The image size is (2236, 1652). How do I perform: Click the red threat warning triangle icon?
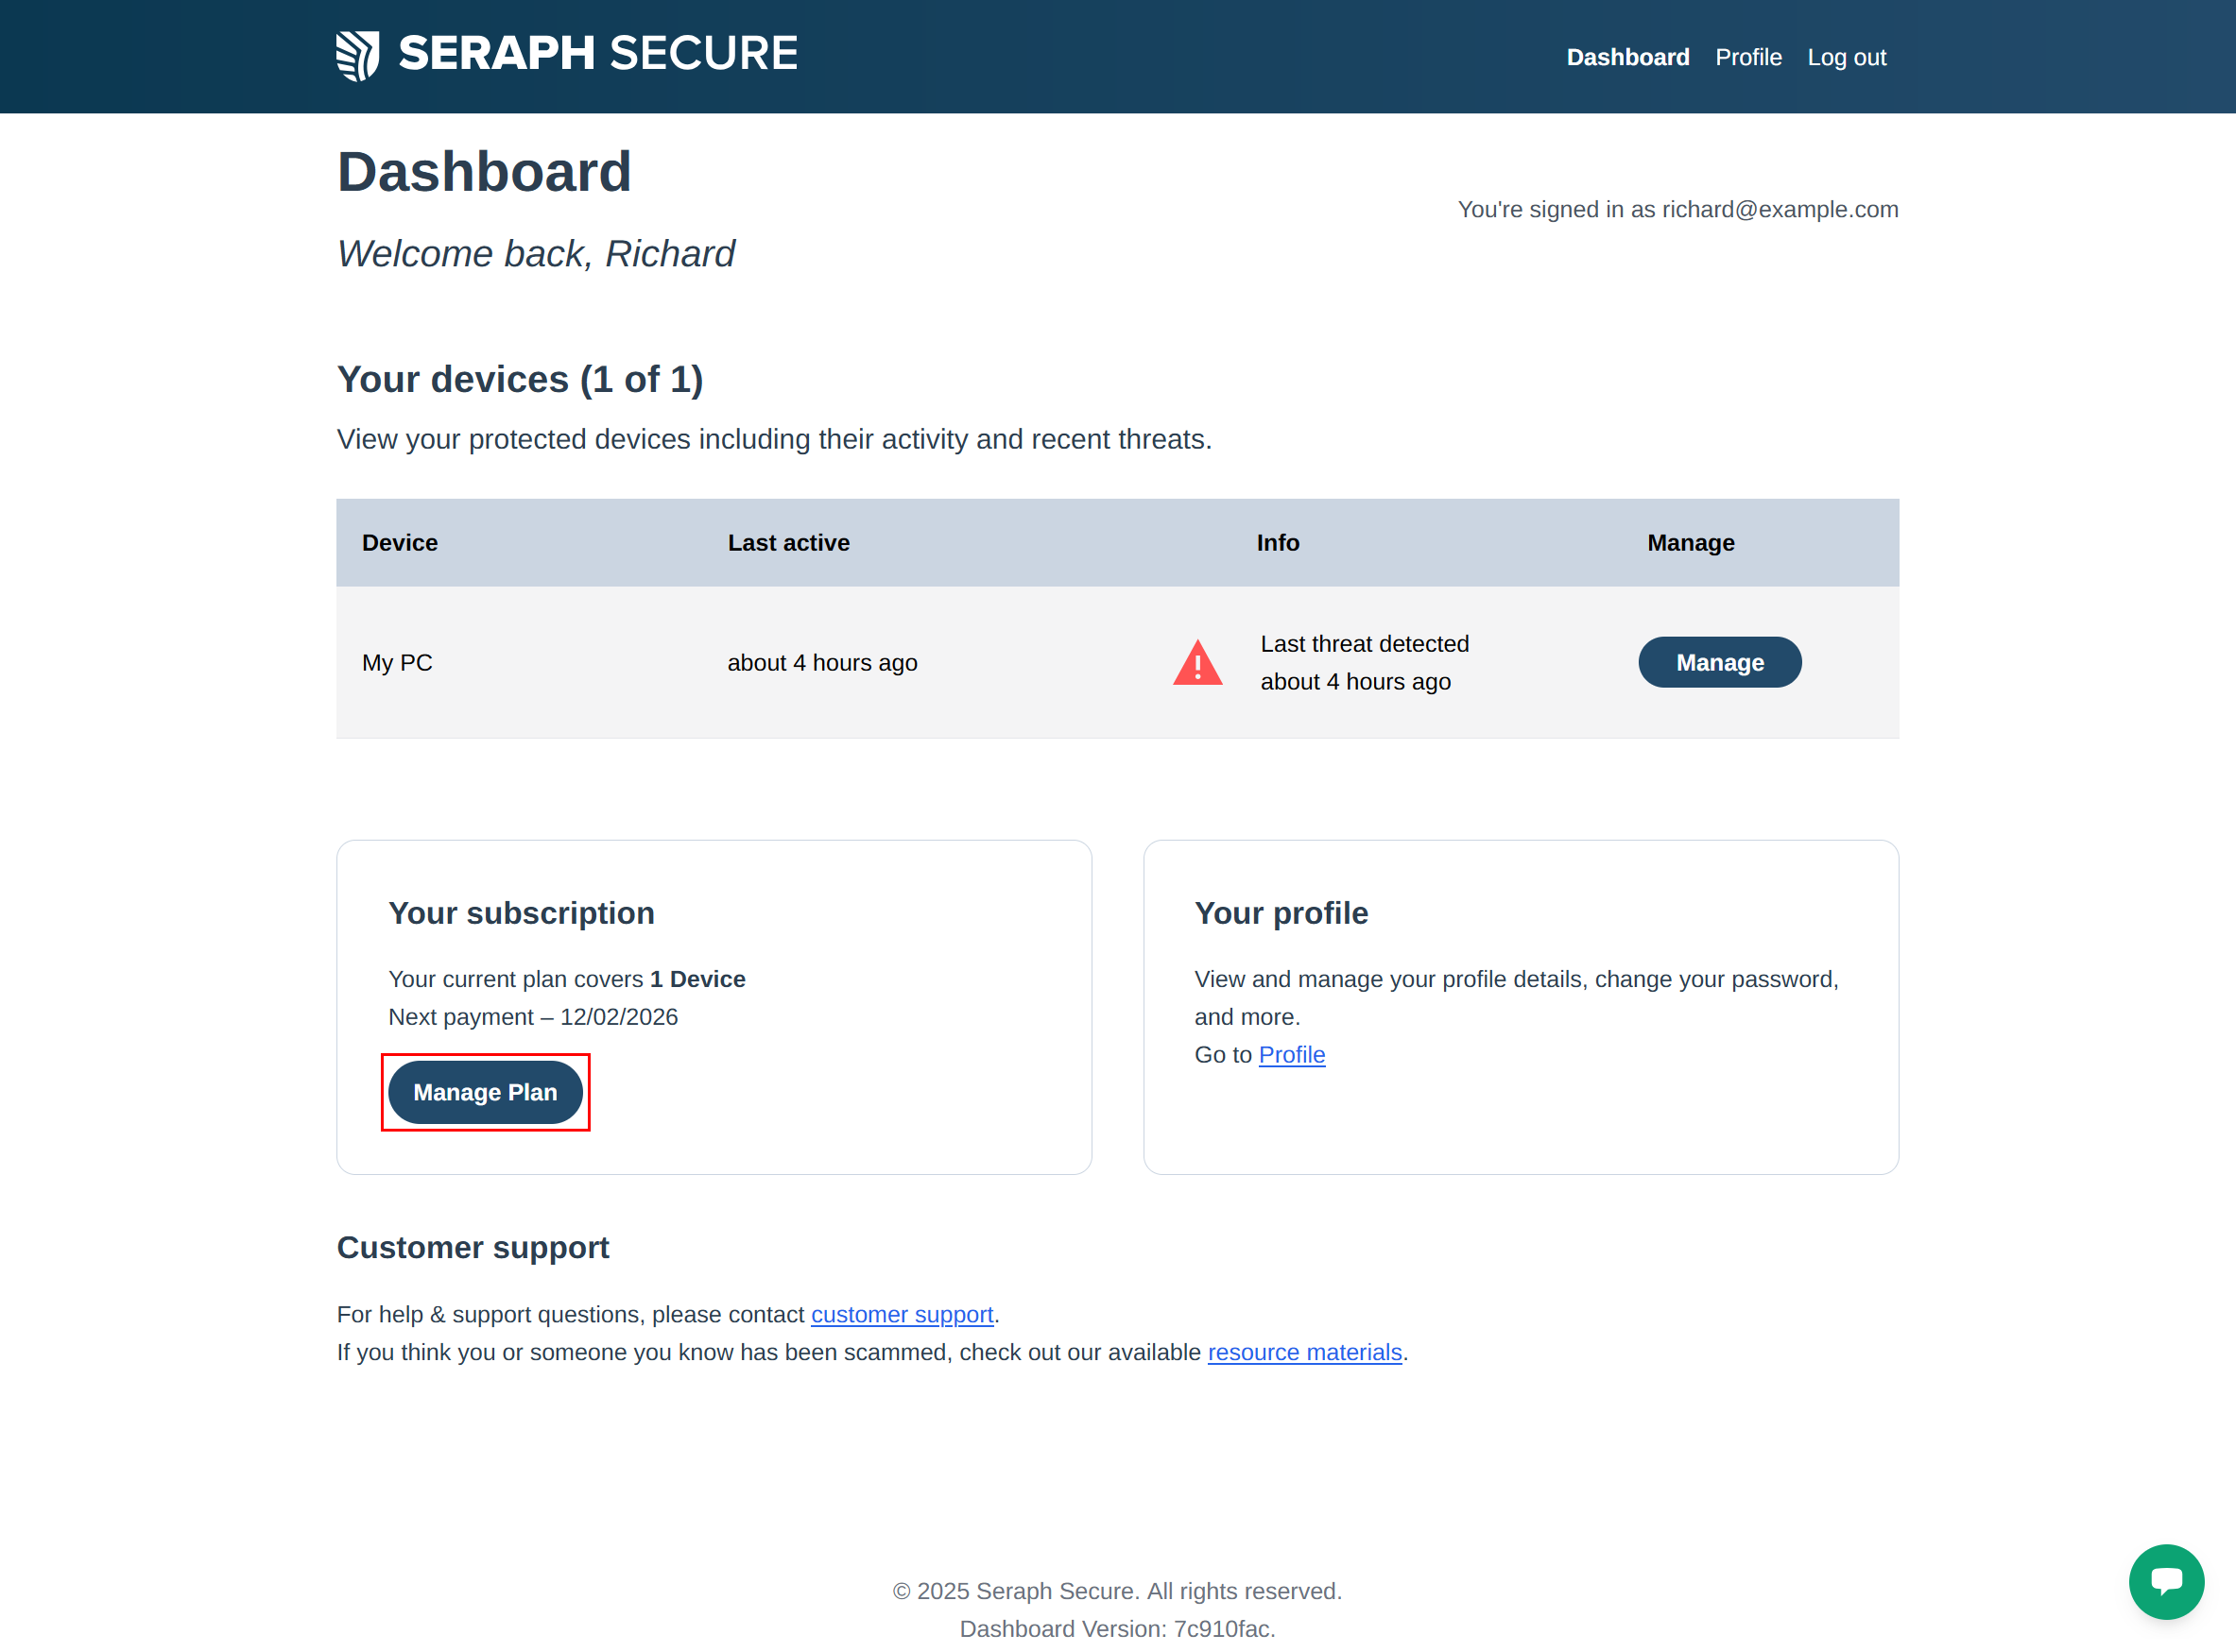pos(1196,663)
